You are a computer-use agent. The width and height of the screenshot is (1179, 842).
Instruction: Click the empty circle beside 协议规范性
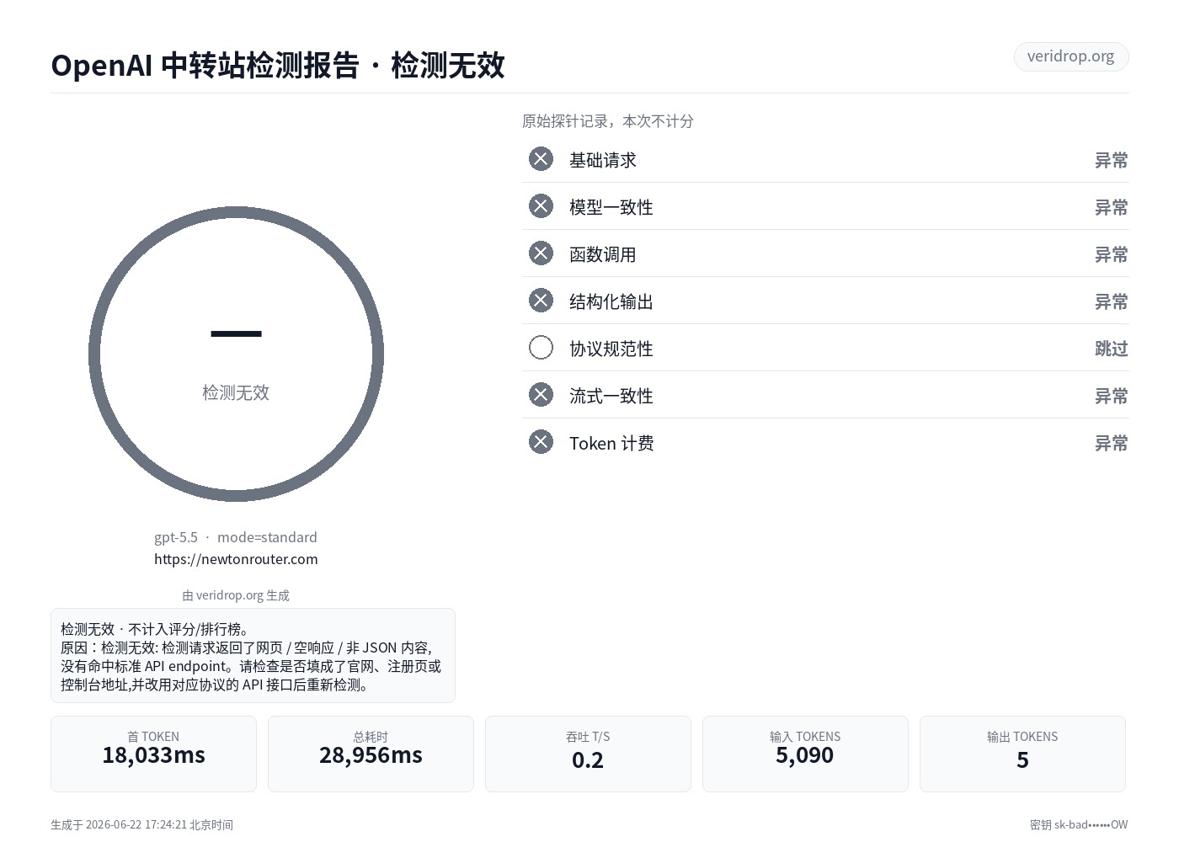click(541, 348)
